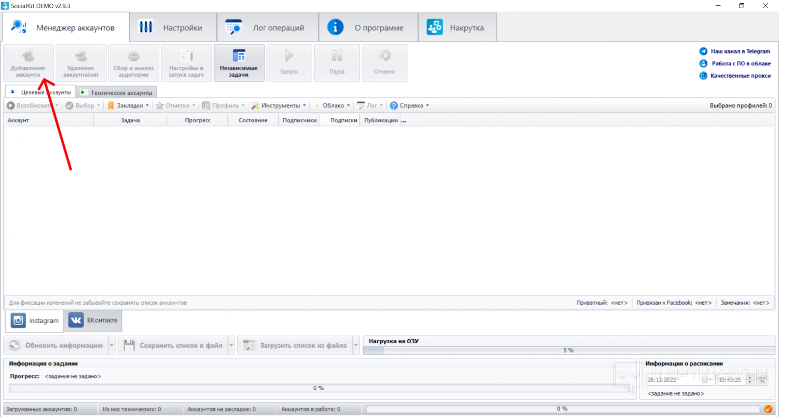Open Наш канал в Telegram link
The image size is (791, 417).
coord(740,51)
